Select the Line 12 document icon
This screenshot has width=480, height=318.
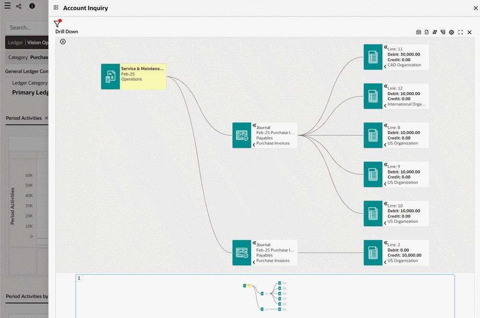[x=373, y=96]
